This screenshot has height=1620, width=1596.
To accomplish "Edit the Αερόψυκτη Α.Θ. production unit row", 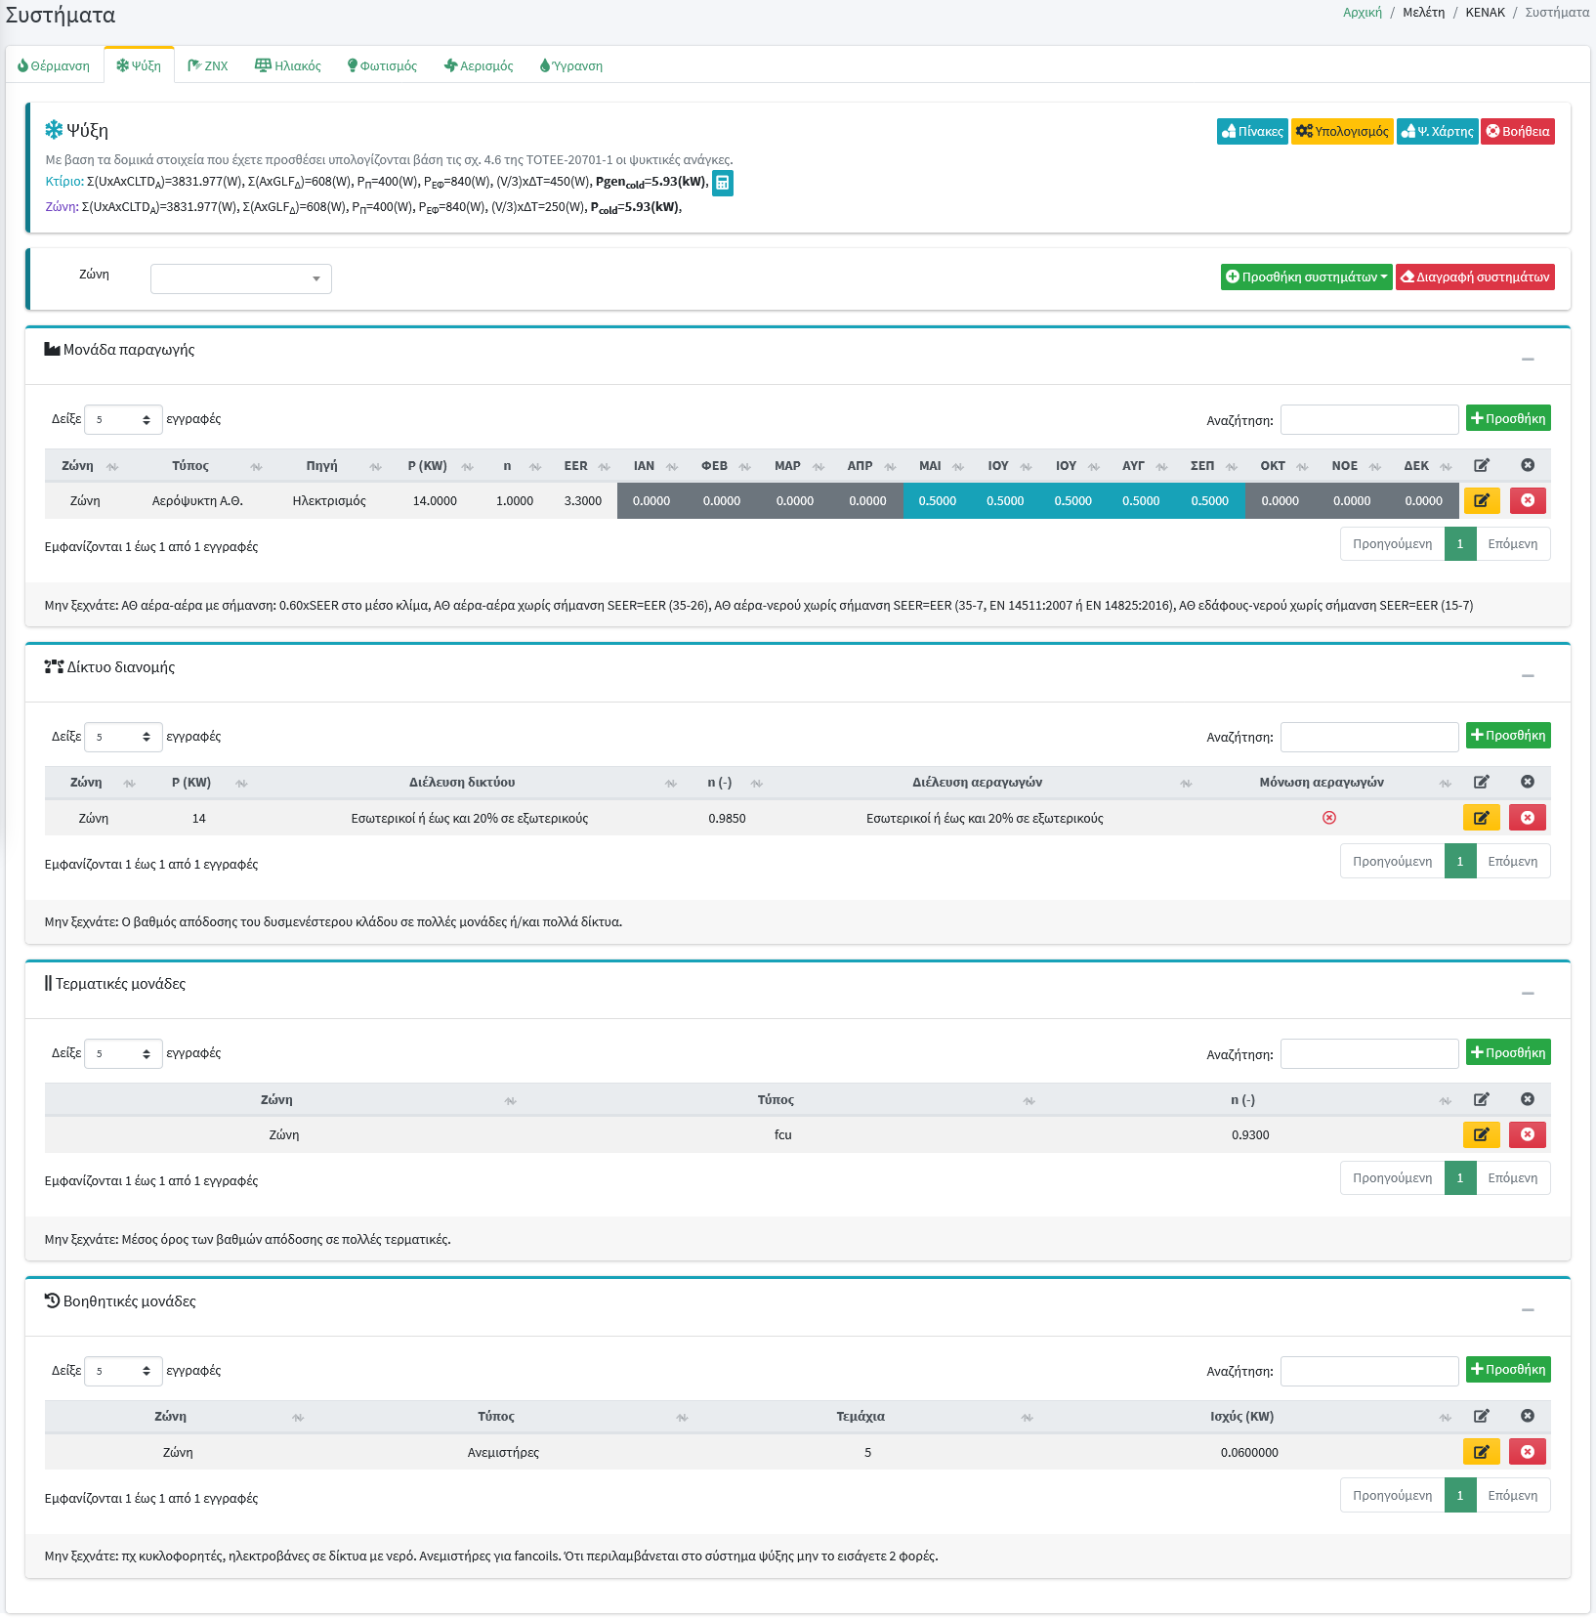I will point(1481,501).
